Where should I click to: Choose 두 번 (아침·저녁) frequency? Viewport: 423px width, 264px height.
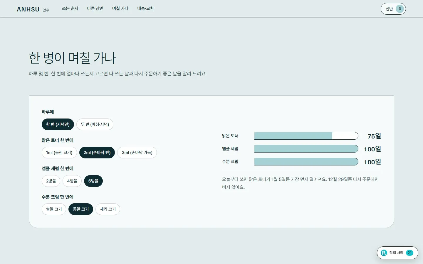pos(95,124)
